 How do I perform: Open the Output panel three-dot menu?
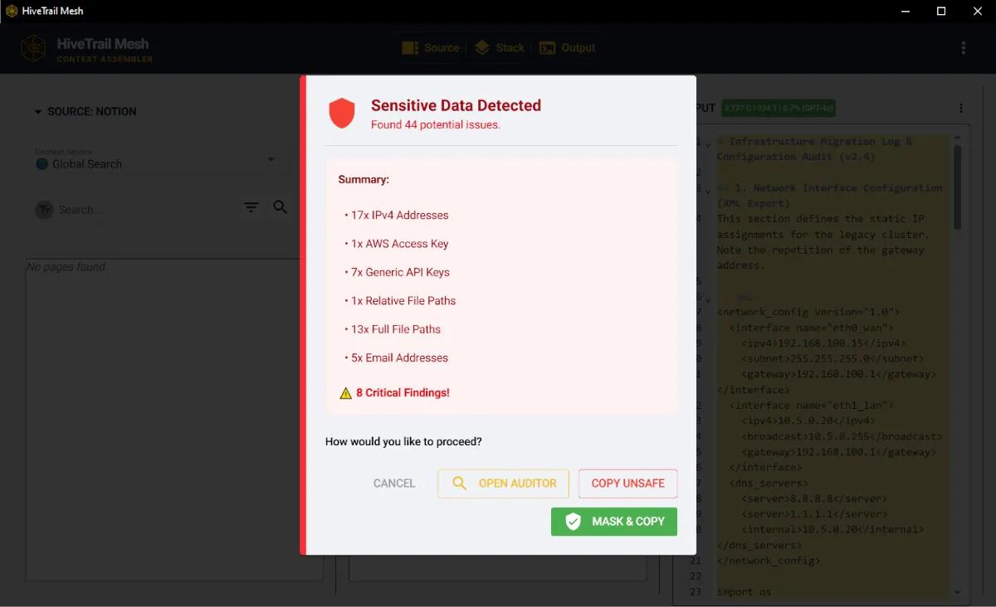[x=961, y=109]
